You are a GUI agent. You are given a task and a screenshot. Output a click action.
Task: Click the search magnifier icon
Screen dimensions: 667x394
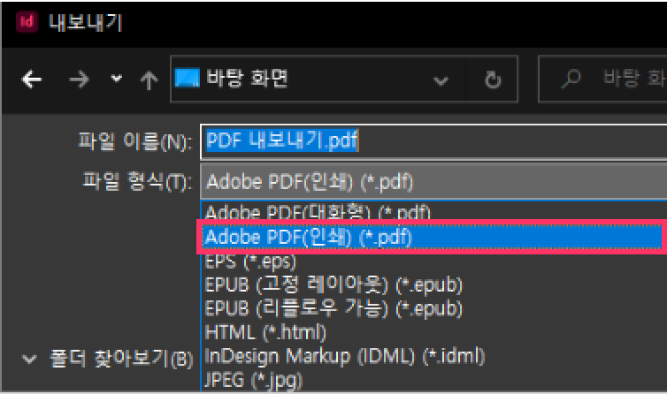tap(571, 79)
